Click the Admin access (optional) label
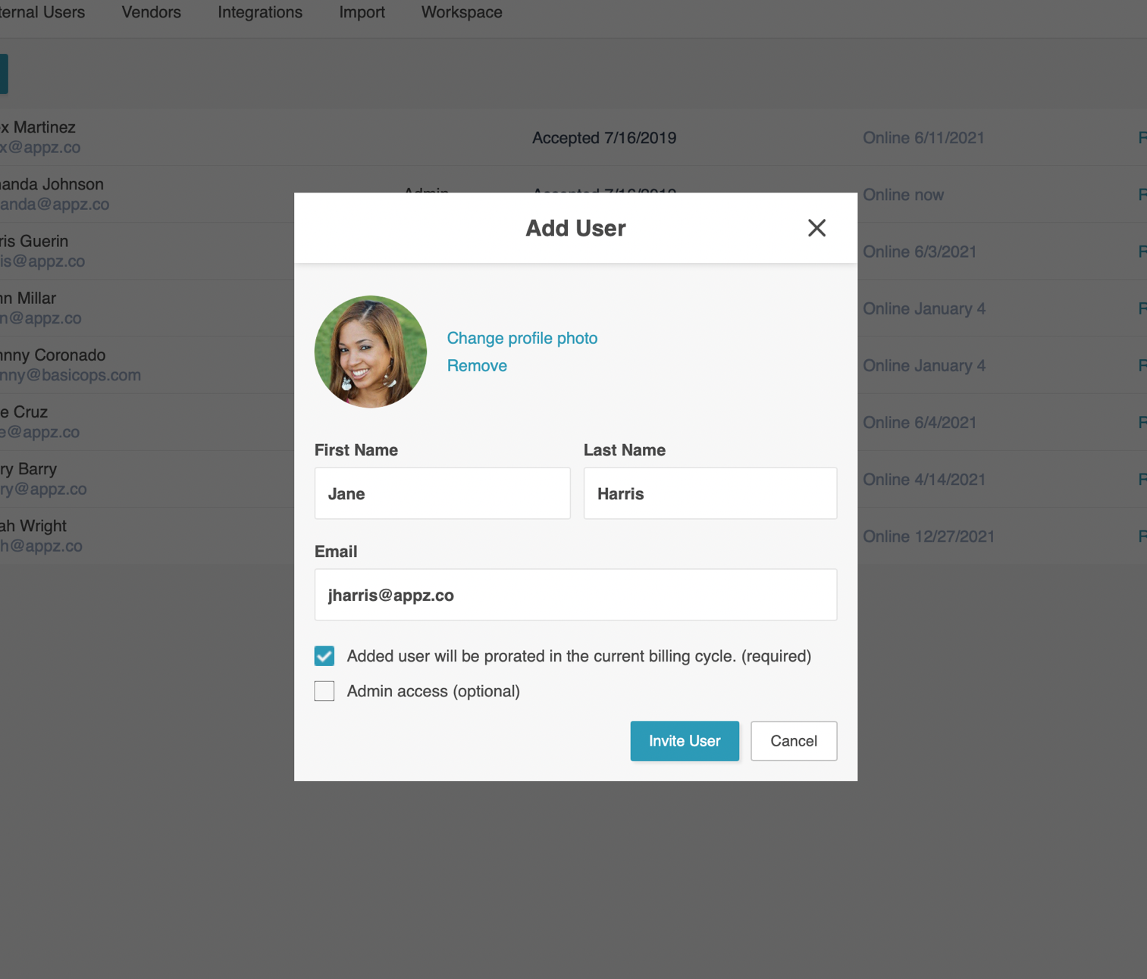This screenshot has height=979, width=1147. point(434,691)
